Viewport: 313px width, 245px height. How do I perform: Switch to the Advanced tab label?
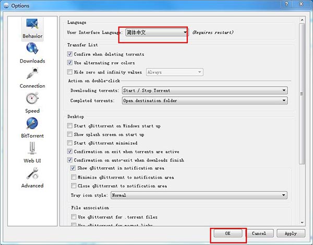point(32,185)
